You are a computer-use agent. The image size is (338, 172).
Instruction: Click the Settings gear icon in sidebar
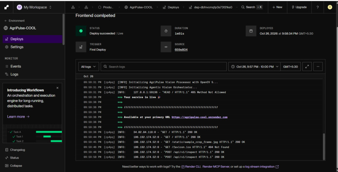pos(7,47)
